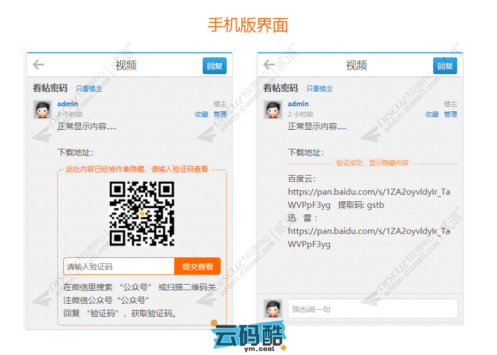
Task: Open admin username link in right post
Action: (298, 104)
